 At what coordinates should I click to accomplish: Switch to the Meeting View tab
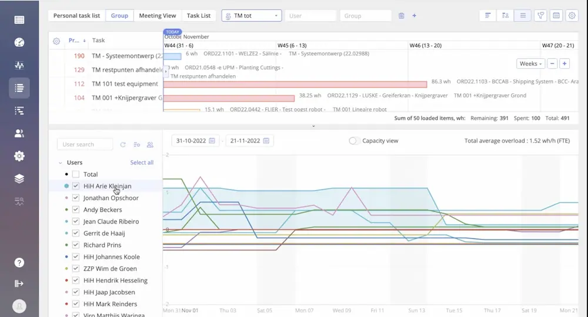(157, 16)
